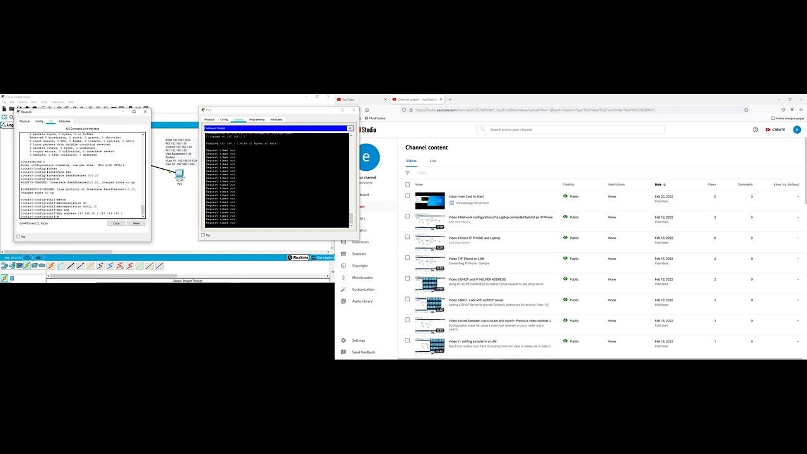Choose the automatic connection lightning cable
The width and height of the screenshot is (807, 454).
coord(51,265)
